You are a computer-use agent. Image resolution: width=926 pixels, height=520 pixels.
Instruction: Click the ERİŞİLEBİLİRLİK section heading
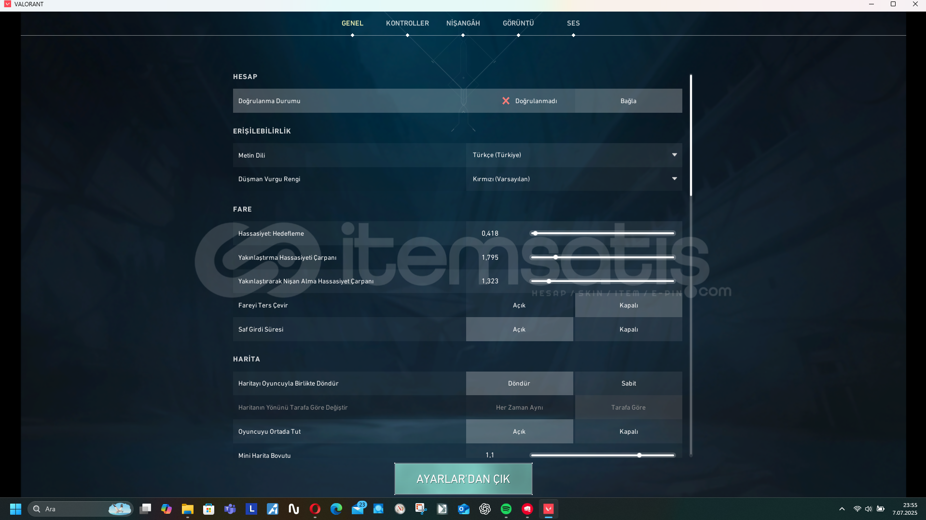pos(262,132)
